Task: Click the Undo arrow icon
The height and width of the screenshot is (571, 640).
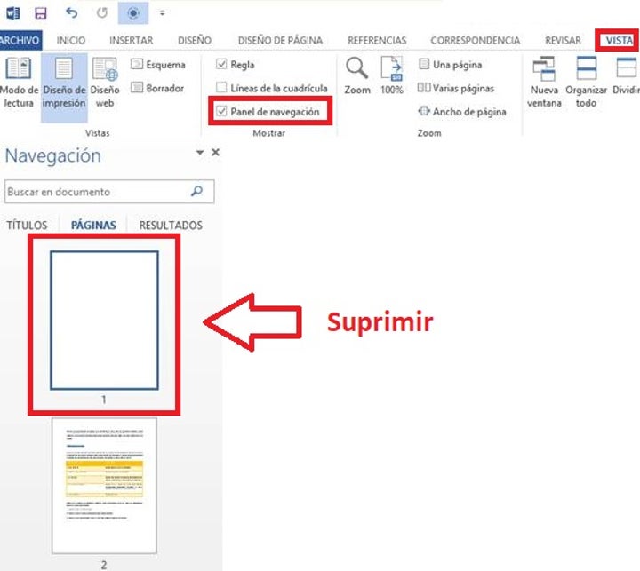Action: coord(72,12)
